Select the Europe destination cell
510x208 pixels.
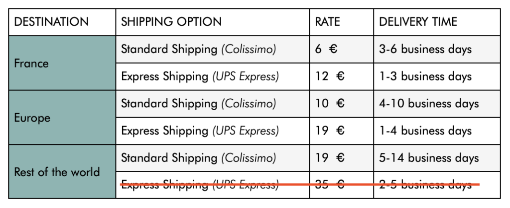62,118
